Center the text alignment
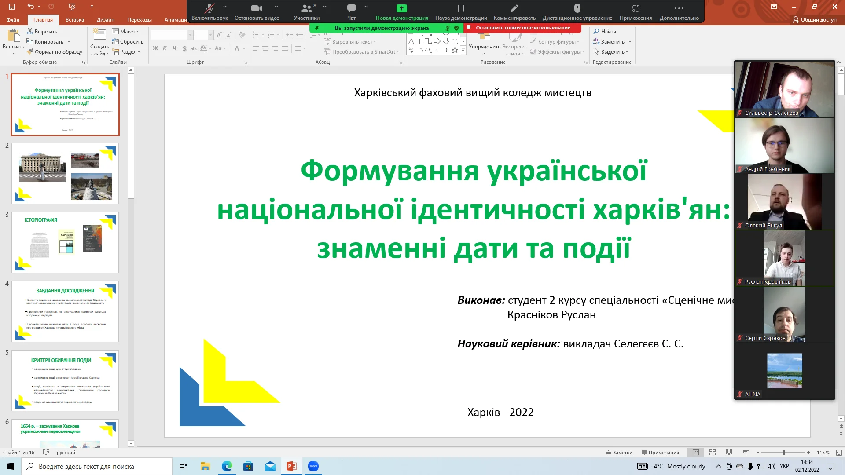This screenshot has width=845, height=475. pyautogui.click(x=265, y=48)
